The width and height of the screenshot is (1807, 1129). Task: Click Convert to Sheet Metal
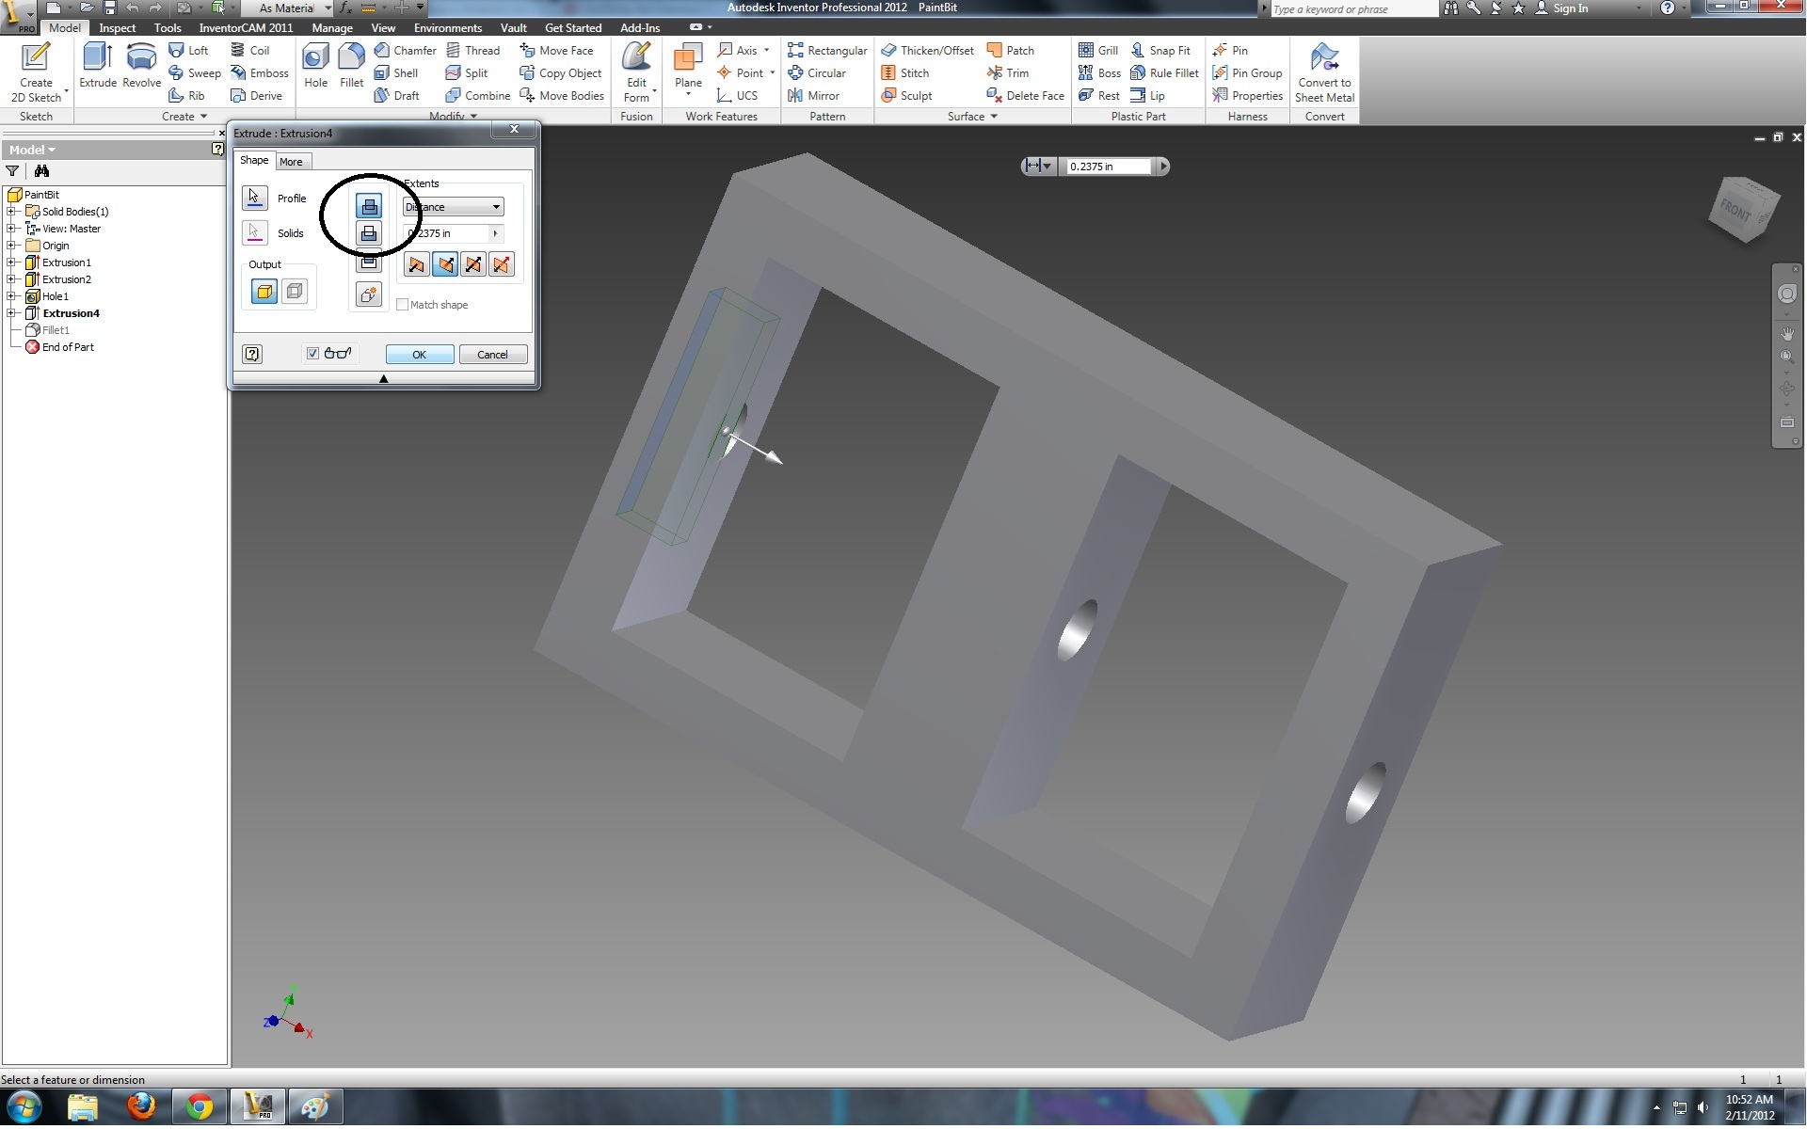(1324, 72)
